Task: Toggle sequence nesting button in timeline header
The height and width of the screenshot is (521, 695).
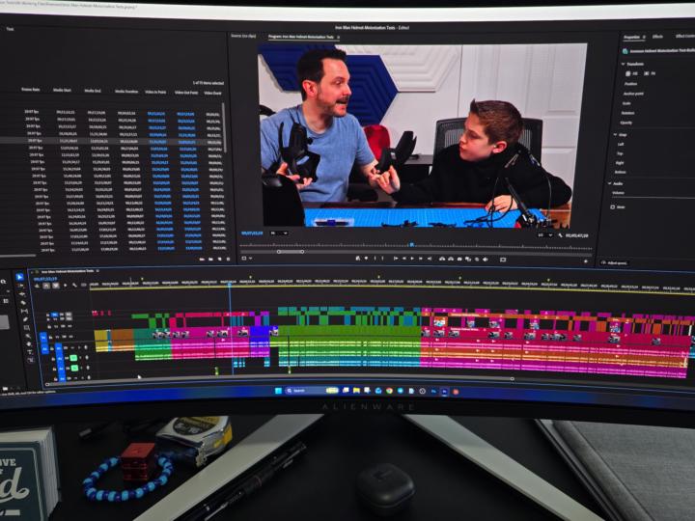Action: point(38,286)
